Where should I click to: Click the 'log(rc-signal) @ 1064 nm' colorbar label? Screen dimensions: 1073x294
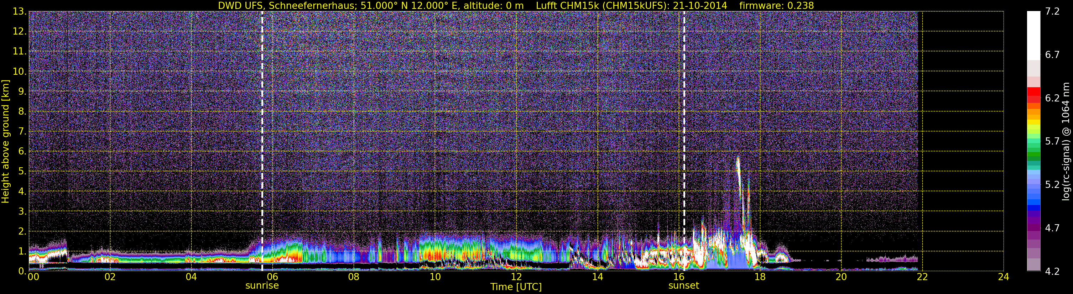pyautogui.click(x=1066, y=141)
